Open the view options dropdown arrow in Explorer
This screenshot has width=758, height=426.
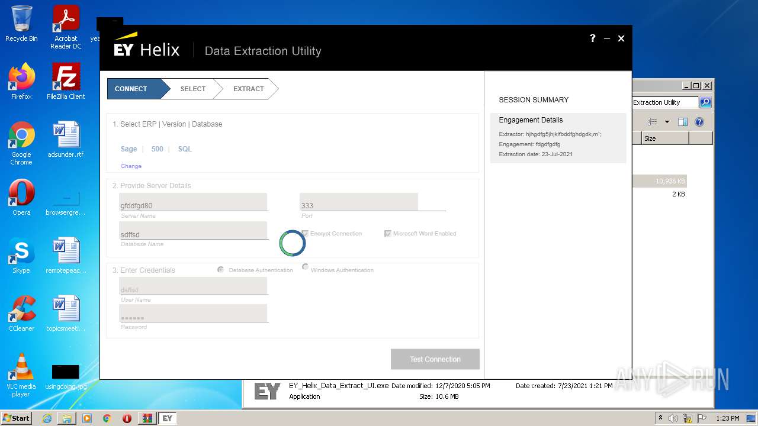667,122
